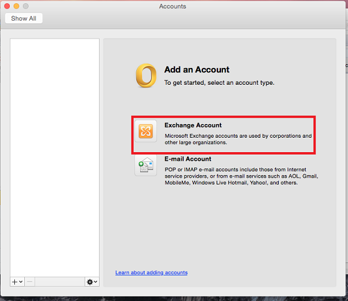Click the Add an Account heading
The height and width of the screenshot is (301, 348).
point(197,70)
